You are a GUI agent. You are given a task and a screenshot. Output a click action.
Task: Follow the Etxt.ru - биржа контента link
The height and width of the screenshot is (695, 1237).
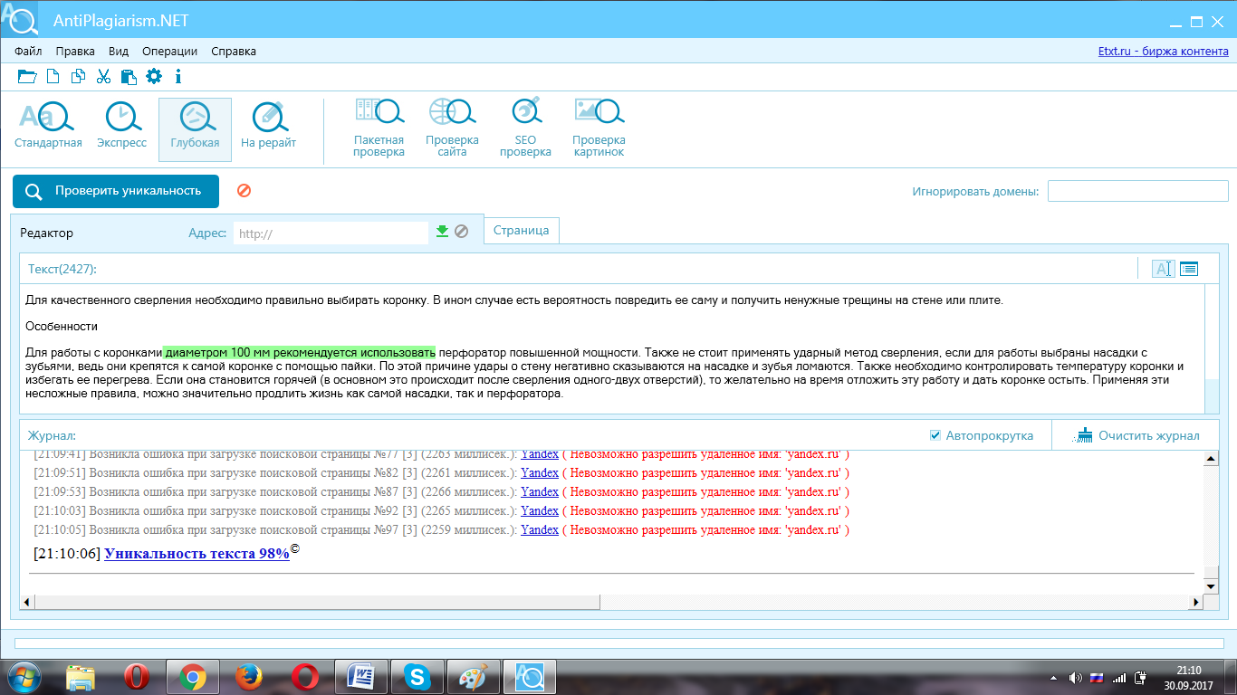pos(1163,52)
